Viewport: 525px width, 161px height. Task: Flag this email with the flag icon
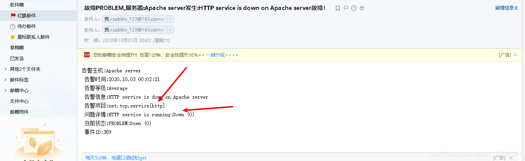click(x=346, y=8)
